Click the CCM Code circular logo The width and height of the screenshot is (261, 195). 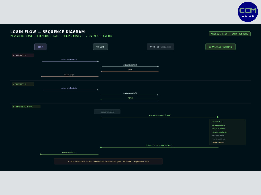point(248,12)
